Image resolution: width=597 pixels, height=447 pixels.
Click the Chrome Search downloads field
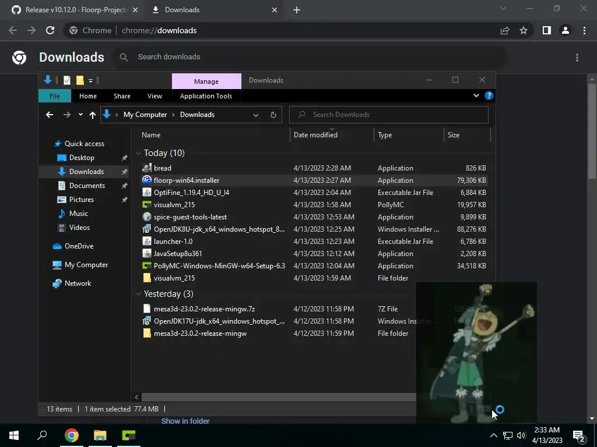(310, 57)
